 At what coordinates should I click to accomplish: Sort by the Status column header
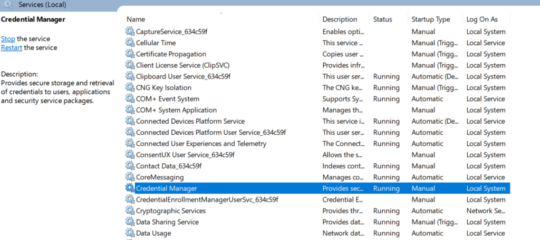click(x=383, y=19)
